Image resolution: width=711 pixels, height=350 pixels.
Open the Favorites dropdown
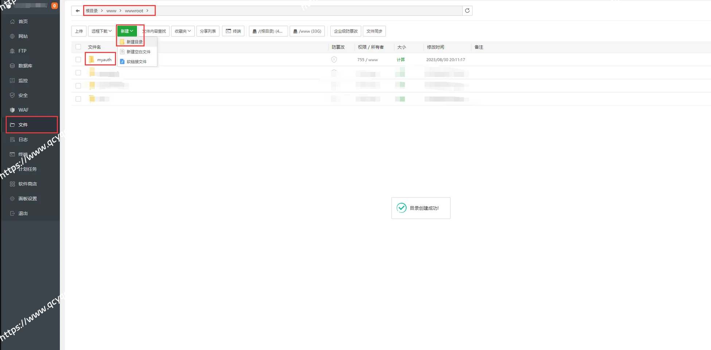pyautogui.click(x=183, y=31)
